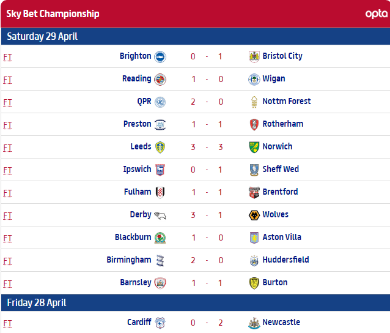The image size is (390, 333).
Task: Click the Opta logo in header
Action: (x=375, y=13)
